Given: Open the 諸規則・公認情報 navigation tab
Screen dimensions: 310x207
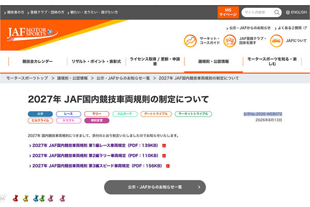Looking at the screenshot, I should coord(213,62).
